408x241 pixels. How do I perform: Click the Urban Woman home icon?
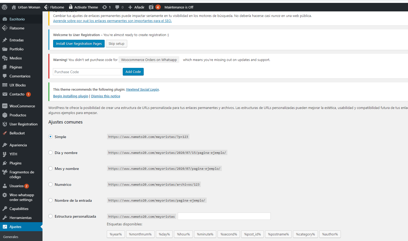tap(14, 7)
